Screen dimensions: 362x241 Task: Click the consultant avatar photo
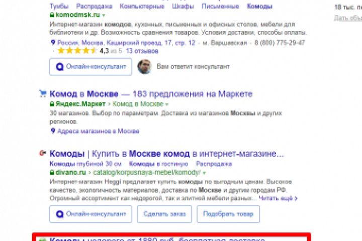(x=144, y=66)
